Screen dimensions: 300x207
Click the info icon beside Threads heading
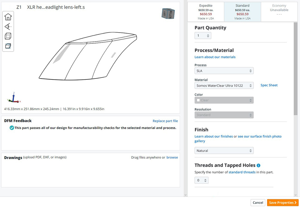coord(259,165)
